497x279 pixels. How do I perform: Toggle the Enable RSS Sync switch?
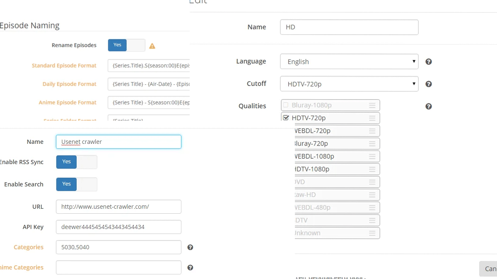[77, 162]
